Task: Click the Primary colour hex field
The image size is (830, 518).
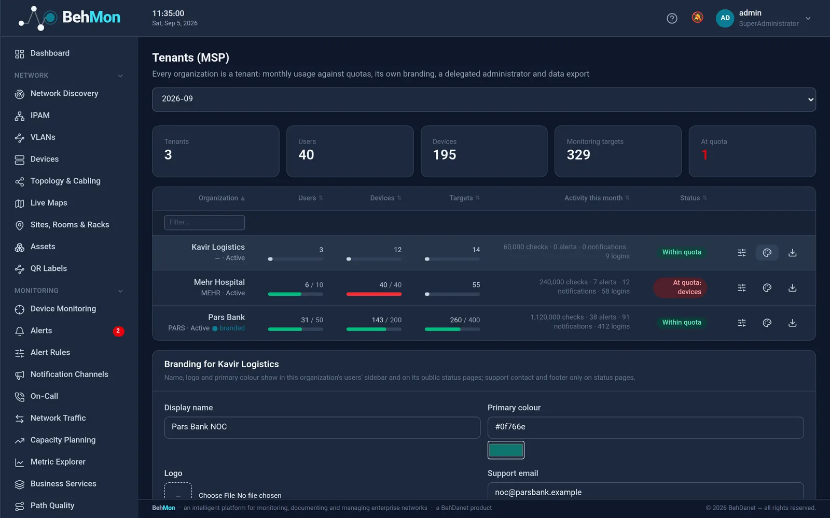Action: (x=645, y=427)
